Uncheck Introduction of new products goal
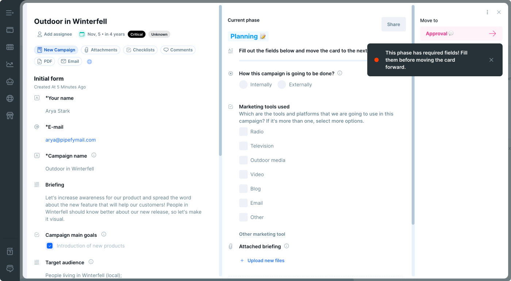This screenshot has height=281, width=511. click(x=50, y=246)
